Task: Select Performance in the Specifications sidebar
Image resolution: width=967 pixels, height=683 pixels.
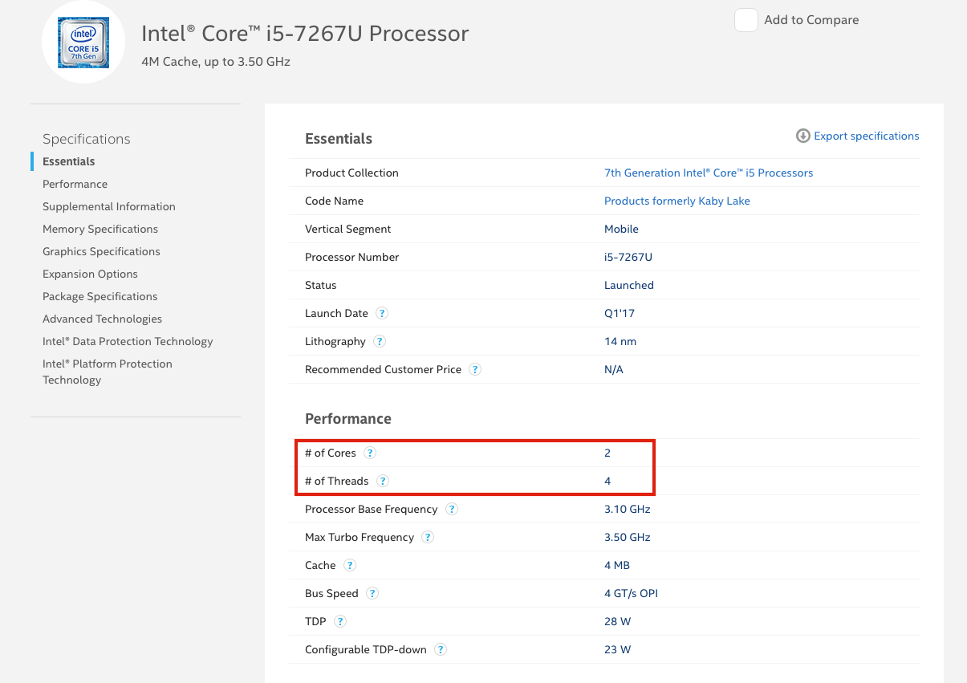Action: pyautogui.click(x=75, y=184)
